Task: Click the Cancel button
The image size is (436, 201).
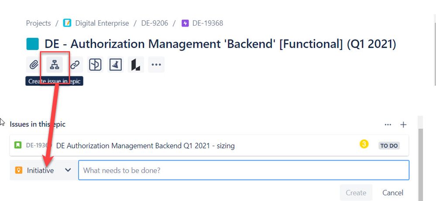Action: point(393,193)
